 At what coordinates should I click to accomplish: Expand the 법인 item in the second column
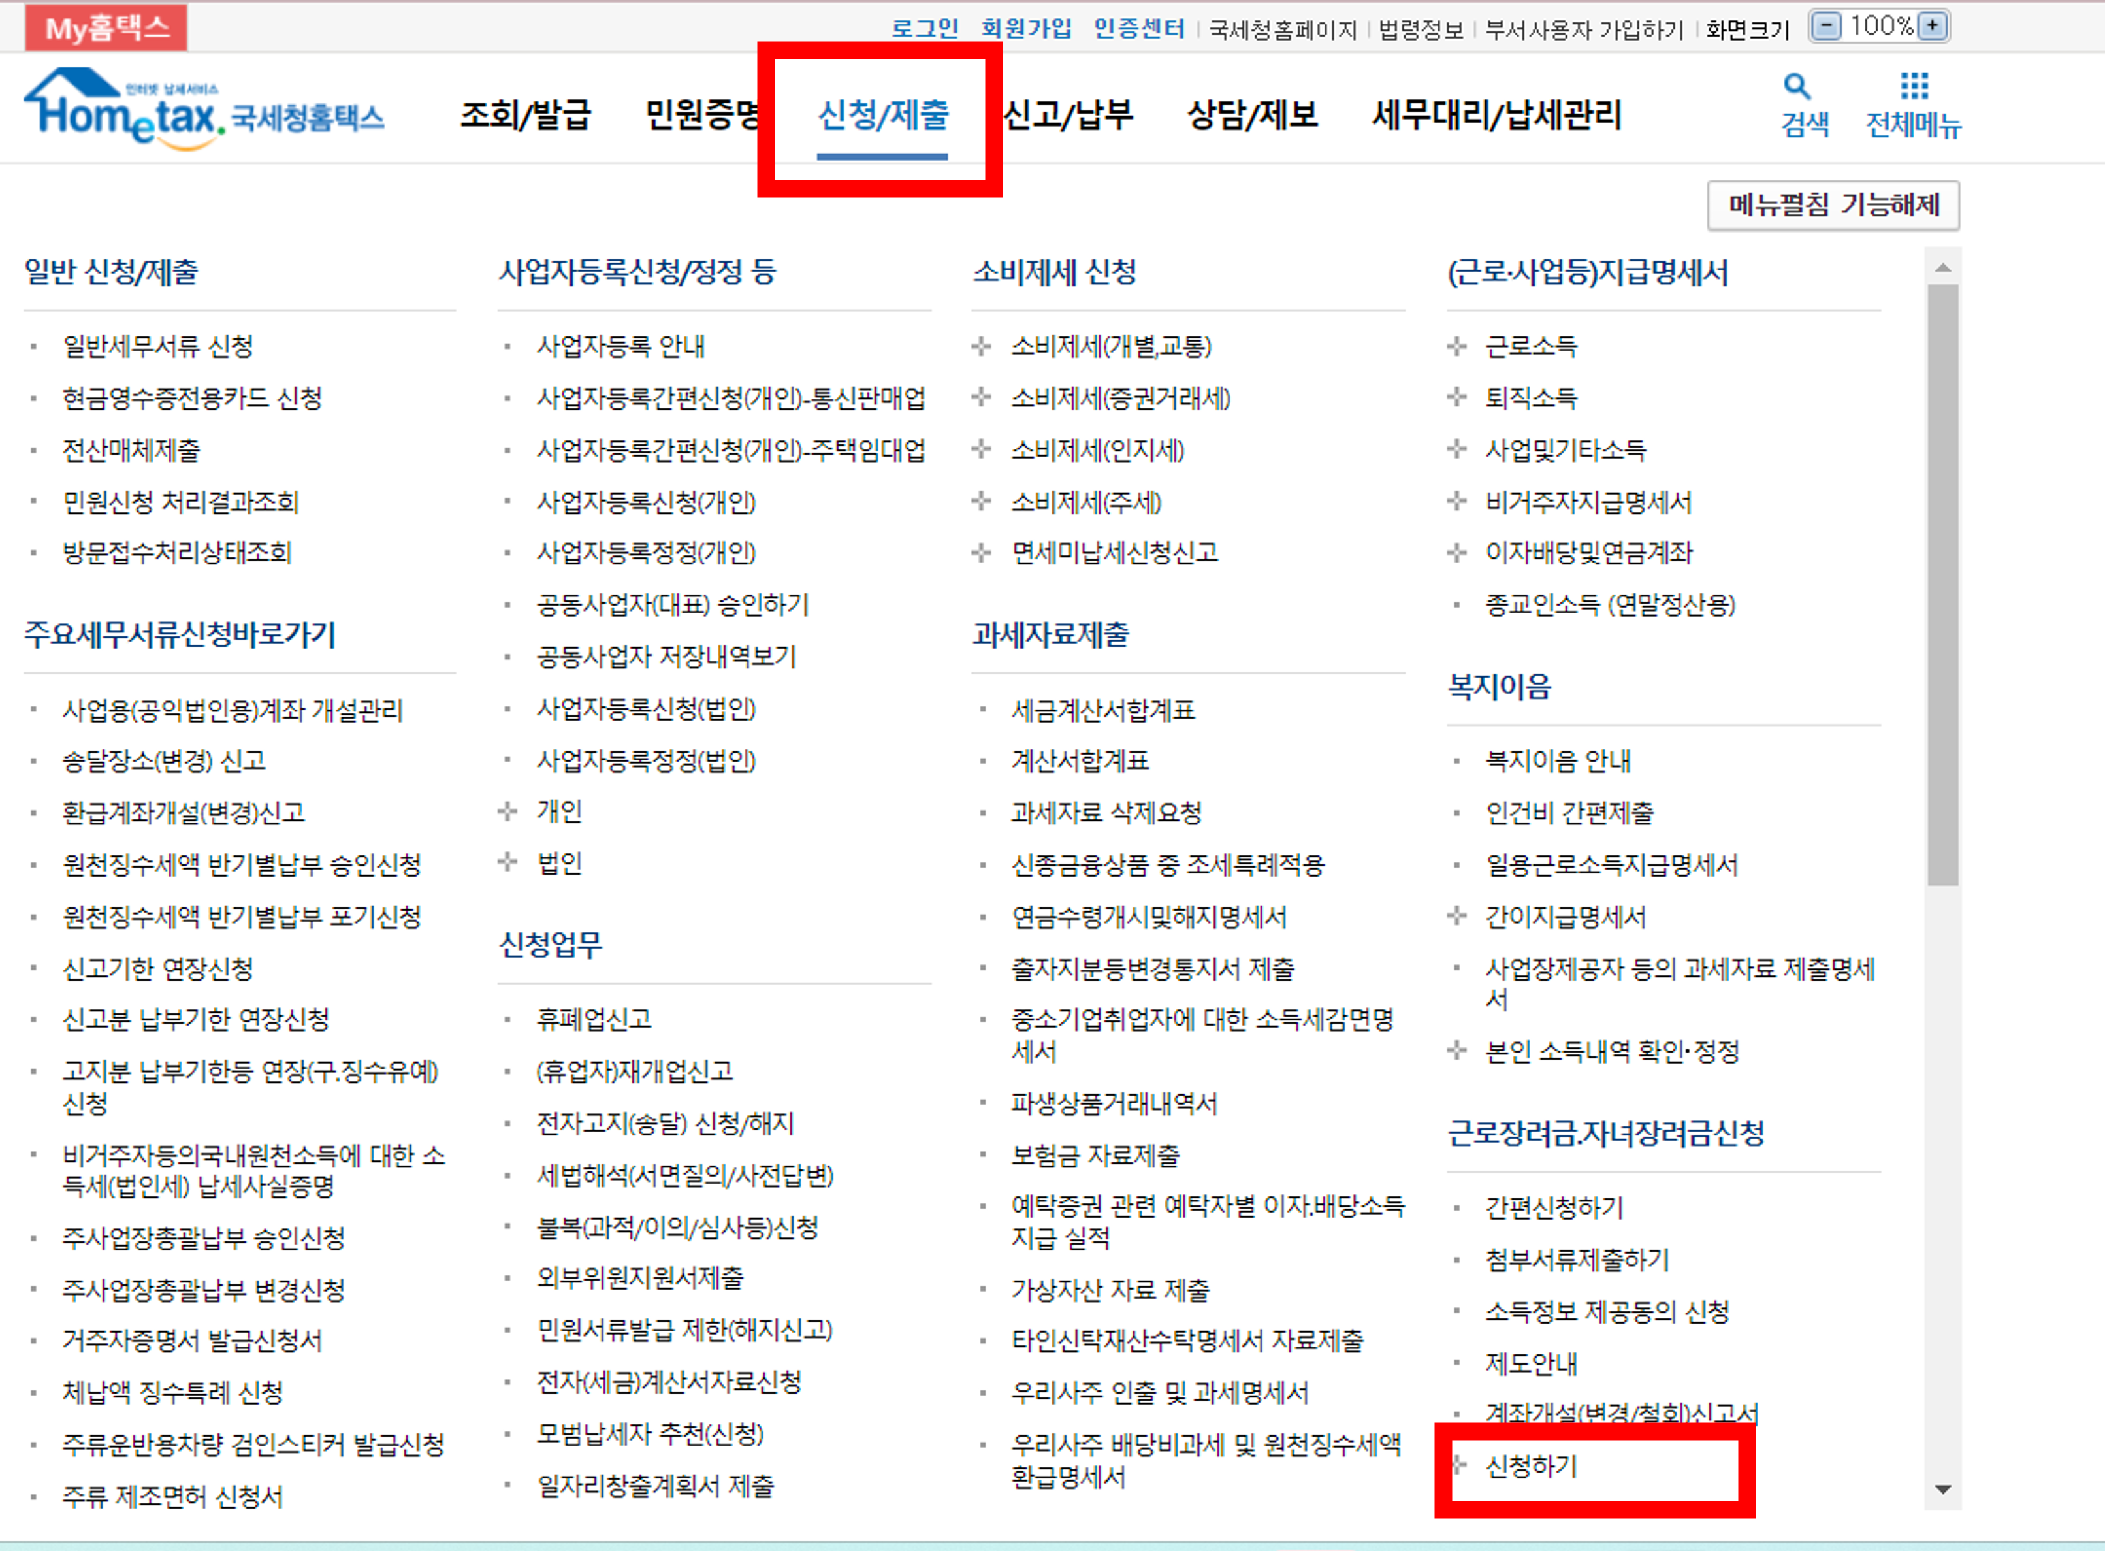click(560, 863)
